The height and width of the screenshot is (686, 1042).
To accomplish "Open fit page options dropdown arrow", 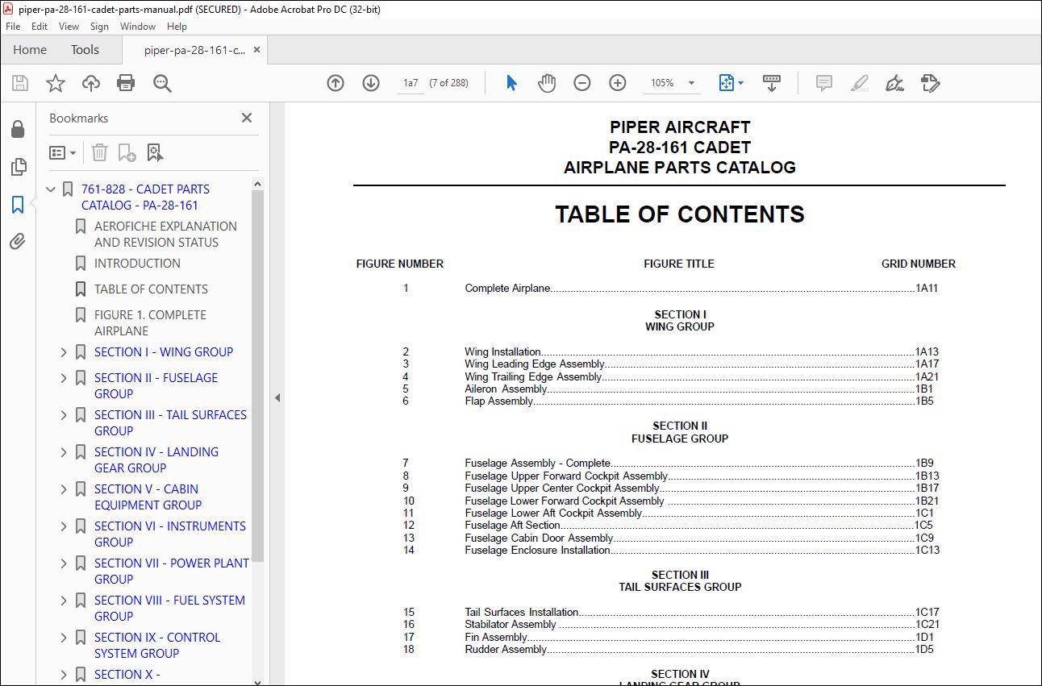I will point(740,83).
